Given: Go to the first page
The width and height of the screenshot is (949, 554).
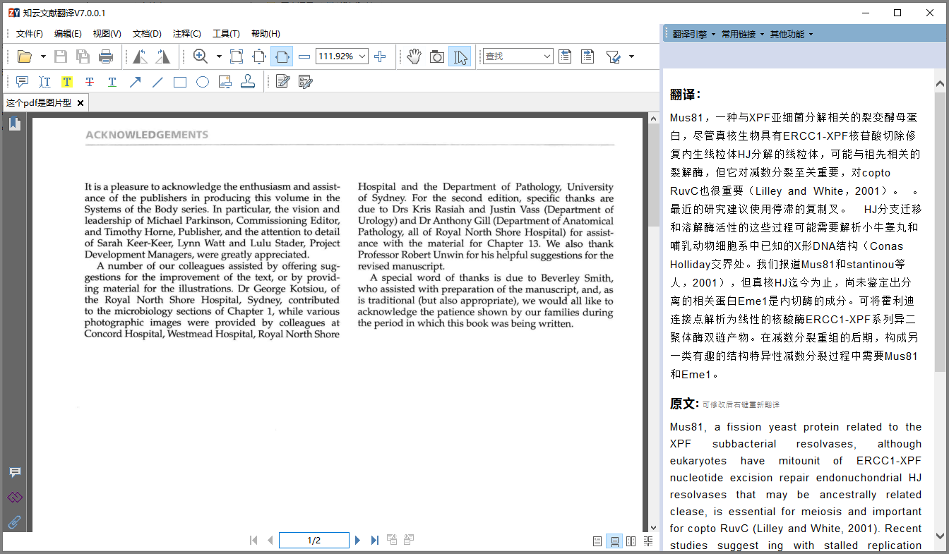Looking at the screenshot, I should [253, 541].
